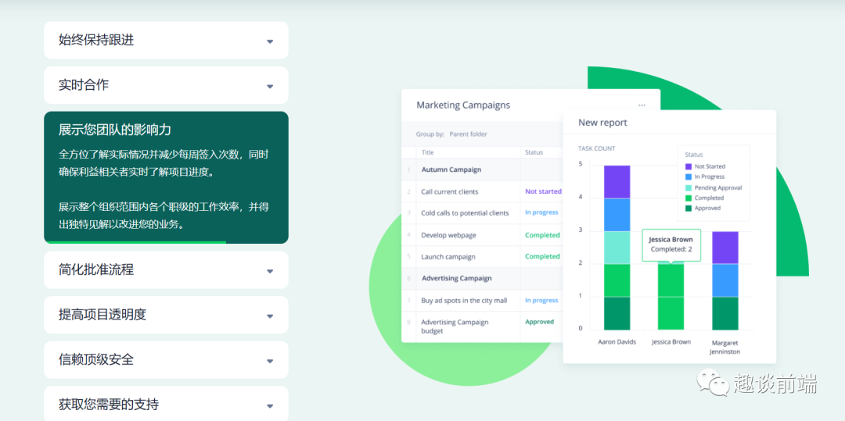Click the New report panel title
The image size is (845, 421).
602,123
